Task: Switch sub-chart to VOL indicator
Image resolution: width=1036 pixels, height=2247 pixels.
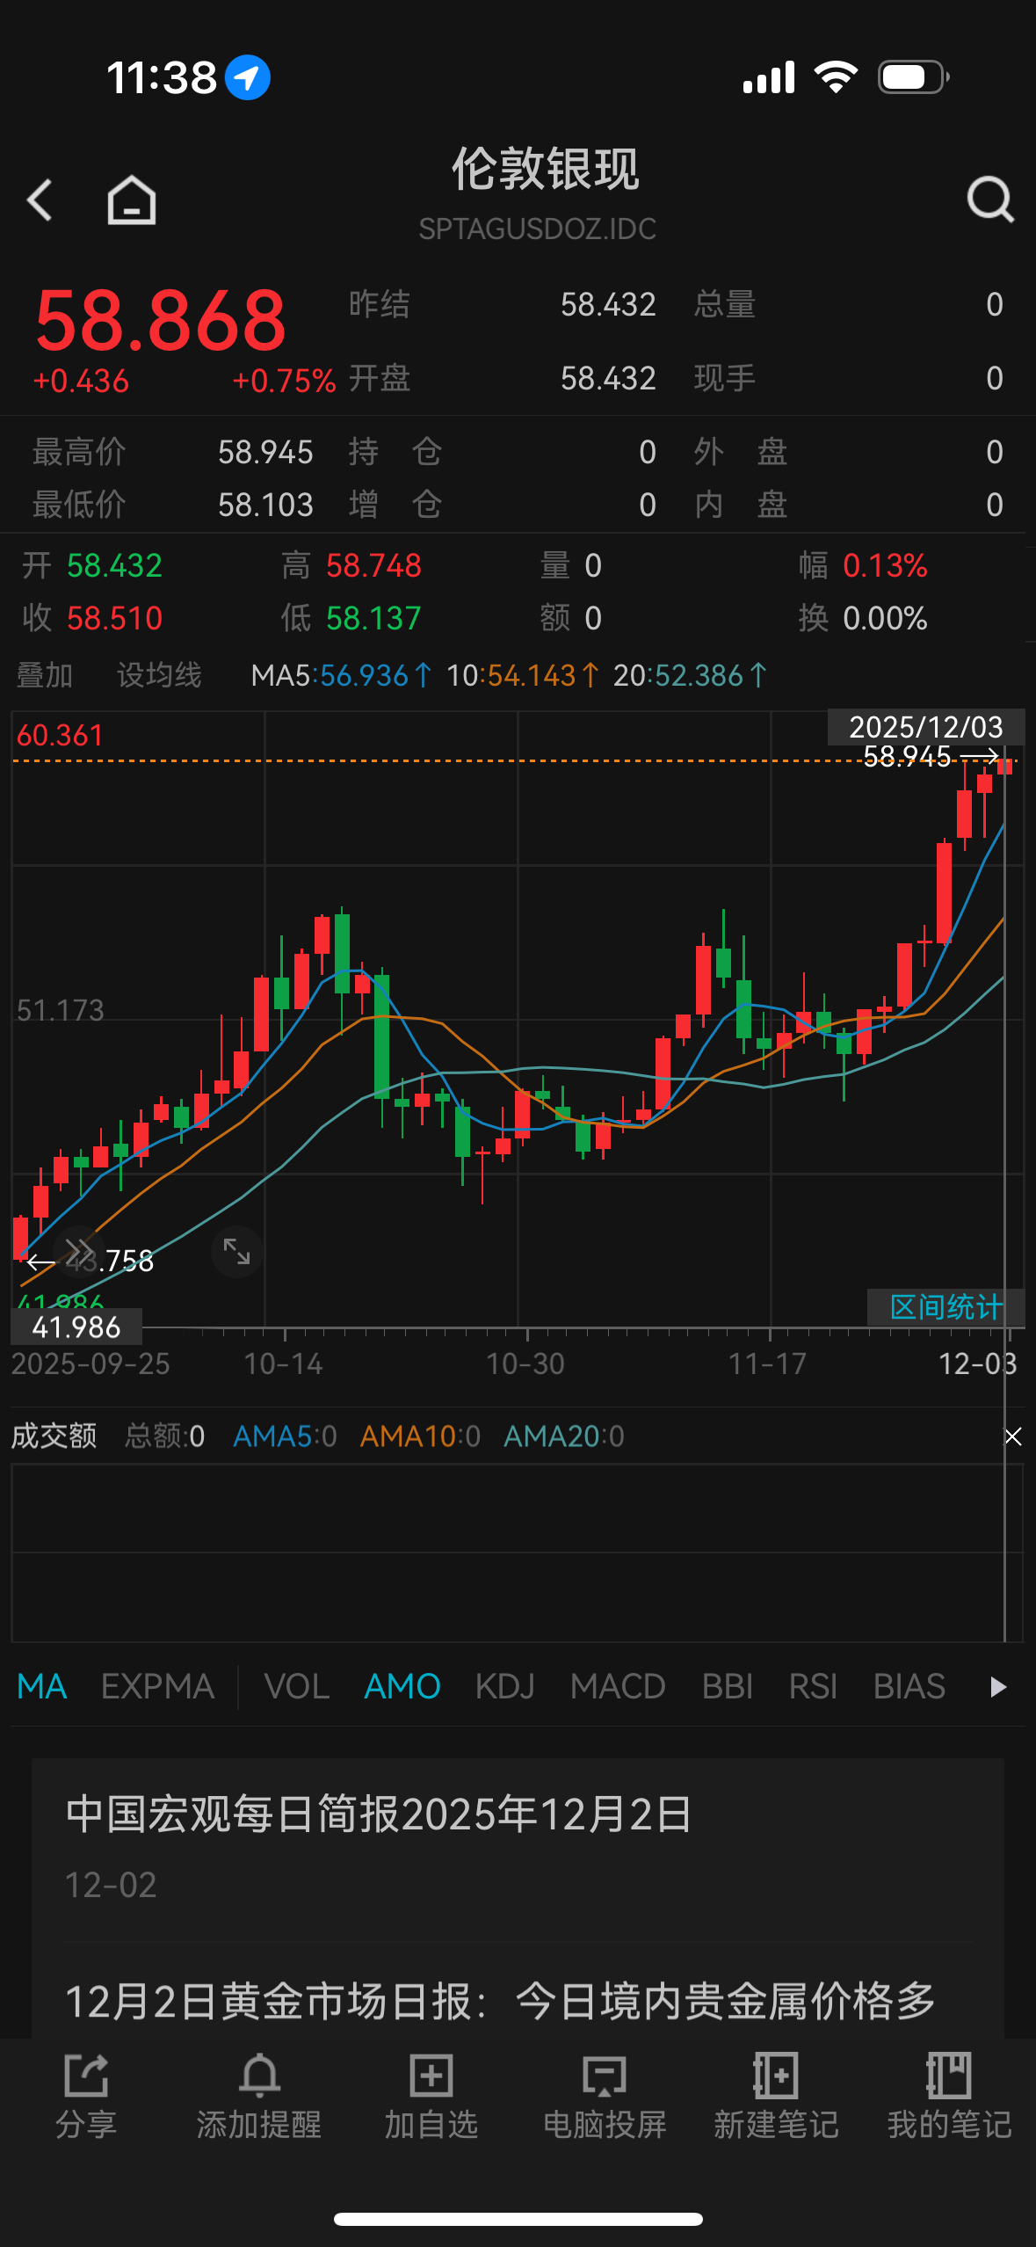Action: [x=297, y=1686]
